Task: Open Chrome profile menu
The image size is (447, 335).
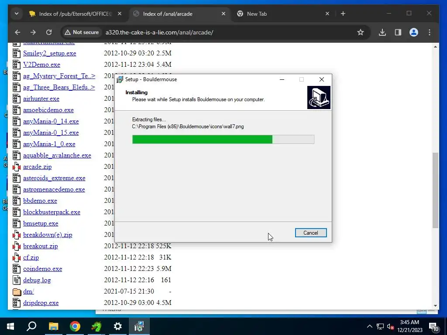Action: 414,32
